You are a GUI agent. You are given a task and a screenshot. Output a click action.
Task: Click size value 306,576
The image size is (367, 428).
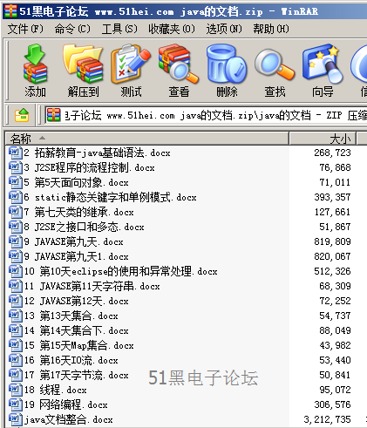[x=332, y=404]
